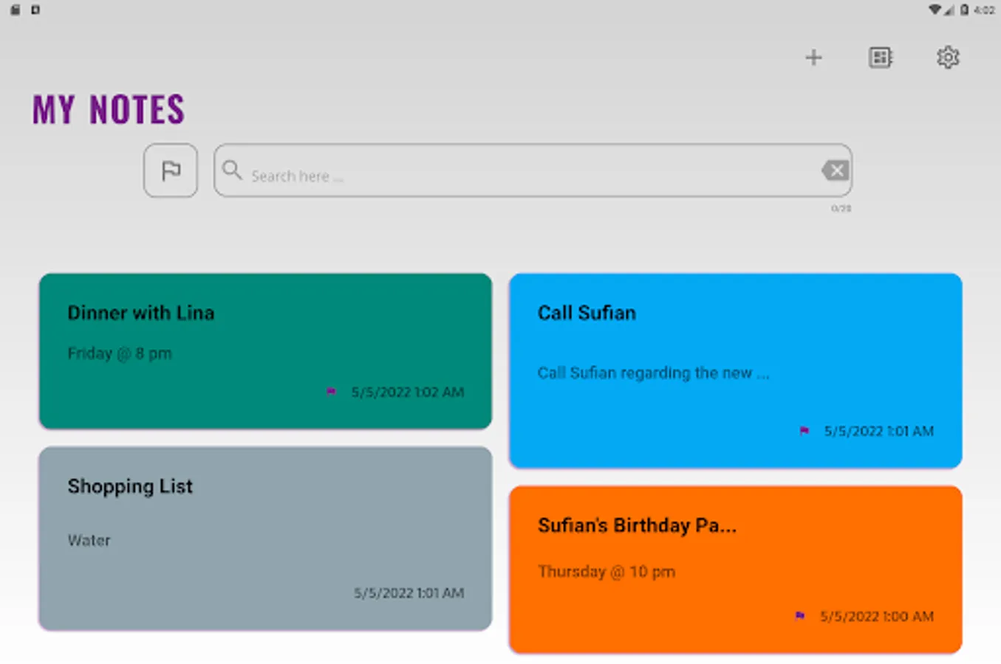Switch notes layout view icon

pos(880,58)
